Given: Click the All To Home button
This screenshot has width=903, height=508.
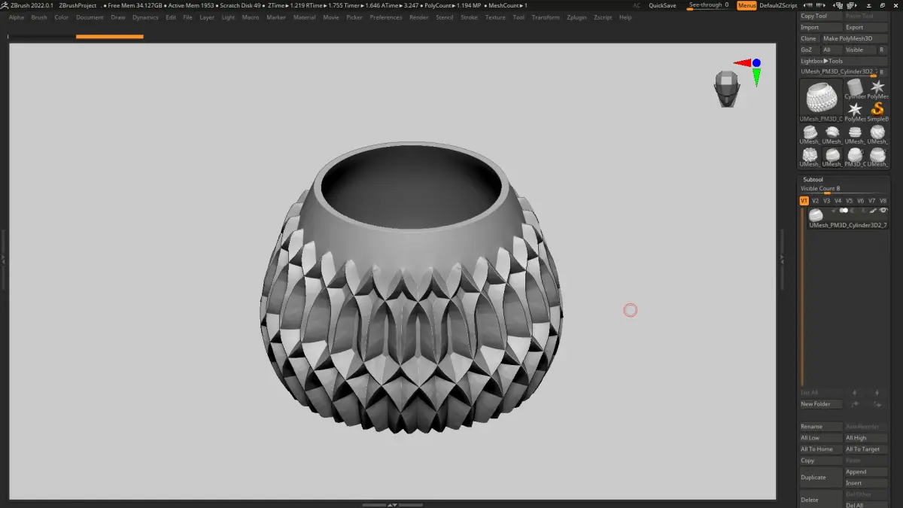Looking at the screenshot, I should point(821,449).
